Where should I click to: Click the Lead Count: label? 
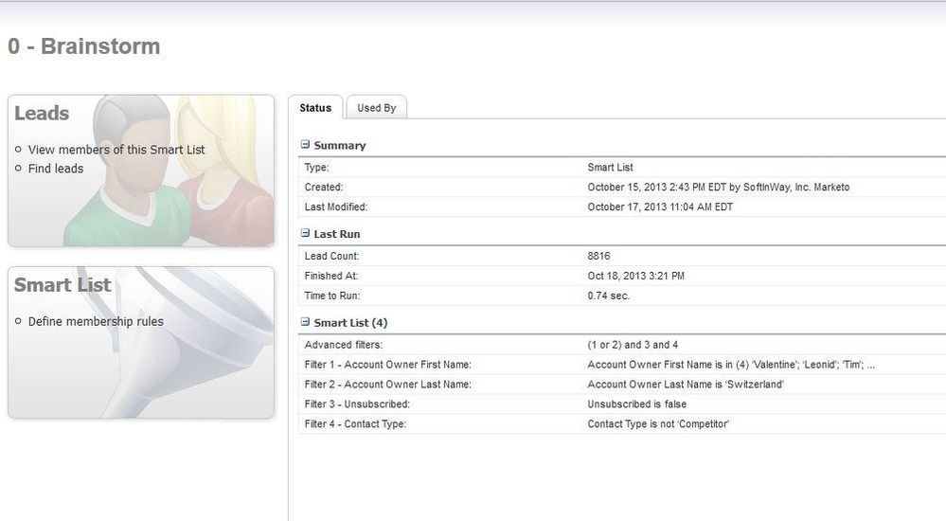tap(331, 256)
